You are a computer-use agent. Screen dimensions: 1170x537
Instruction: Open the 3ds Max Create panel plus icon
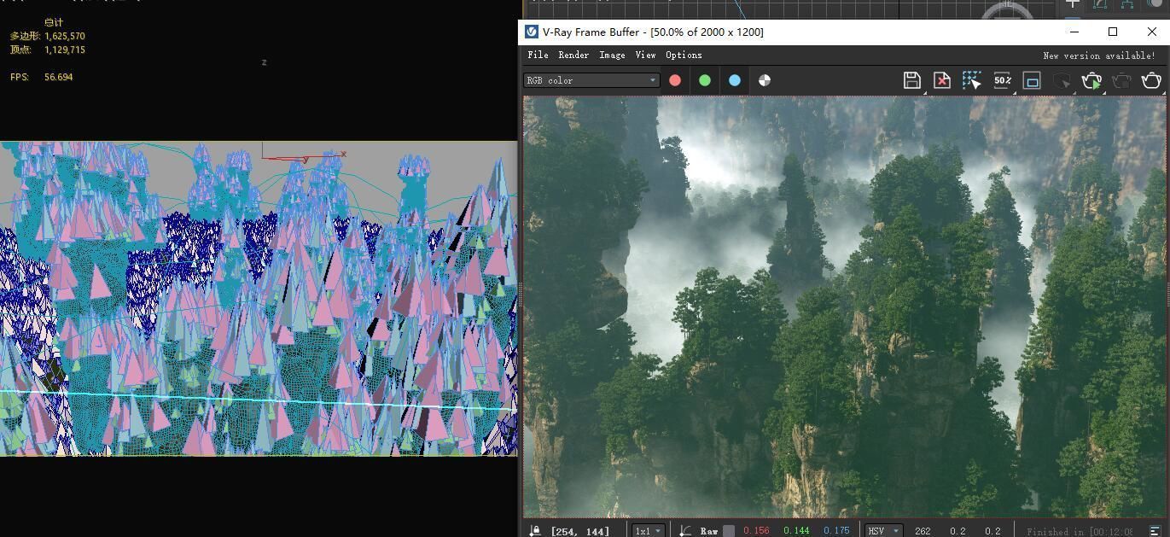point(1073,4)
